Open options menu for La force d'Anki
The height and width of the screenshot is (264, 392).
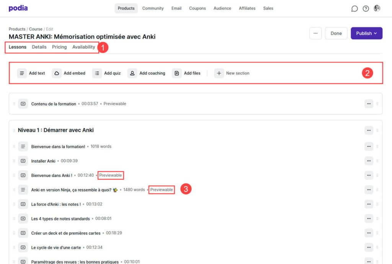369,204
